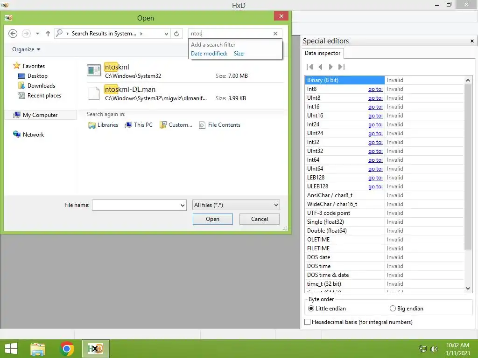This screenshot has width=478, height=358.
Task: Select ntoskrnl-DL.man file name
Action: click(x=130, y=89)
